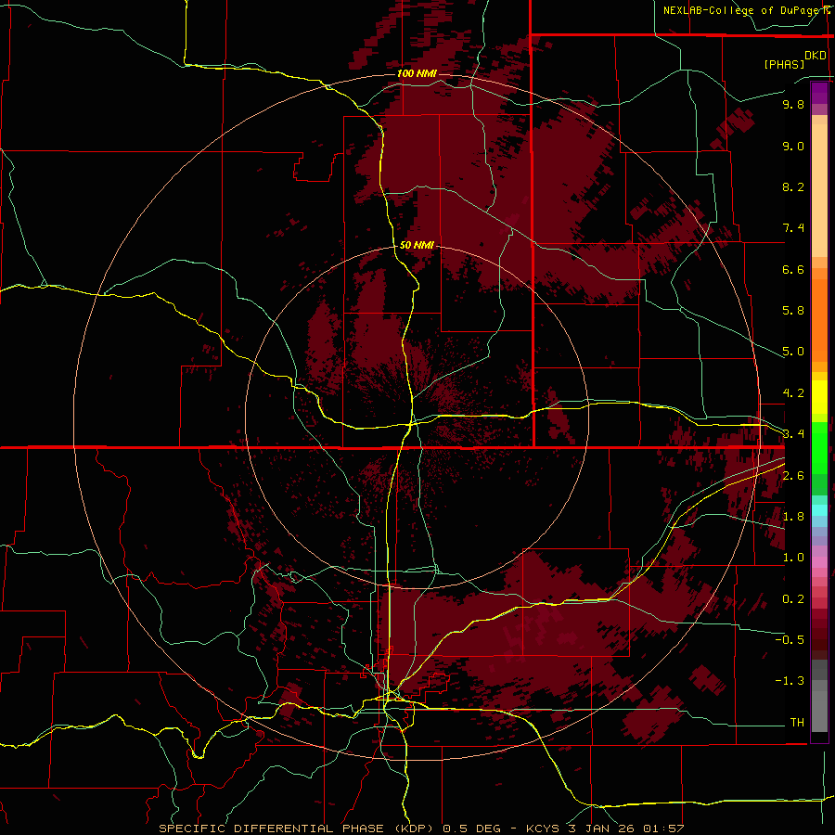Click the 1.0 value on the color scale
Viewport: 835px width, 835px height.
pos(793,558)
